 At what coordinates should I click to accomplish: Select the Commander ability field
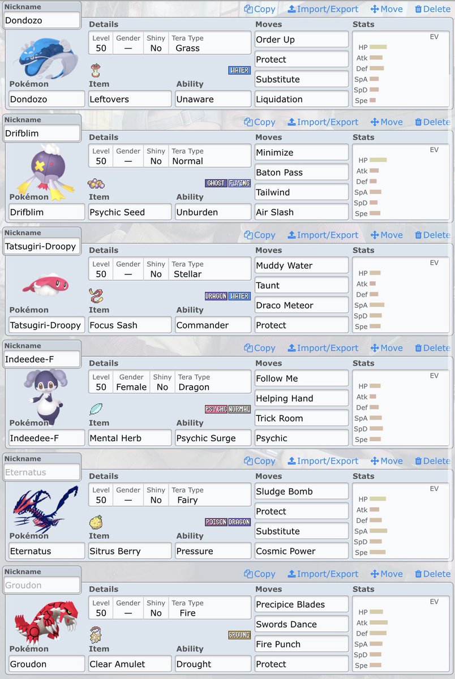(x=213, y=325)
